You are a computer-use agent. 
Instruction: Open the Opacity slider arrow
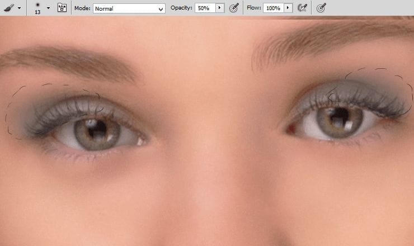pos(220,8)
